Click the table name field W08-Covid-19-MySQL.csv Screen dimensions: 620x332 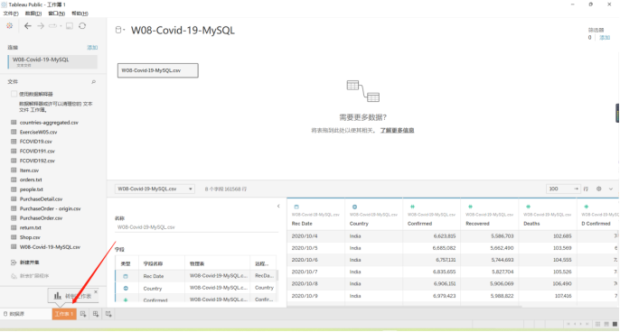click(x=196, y=227)
